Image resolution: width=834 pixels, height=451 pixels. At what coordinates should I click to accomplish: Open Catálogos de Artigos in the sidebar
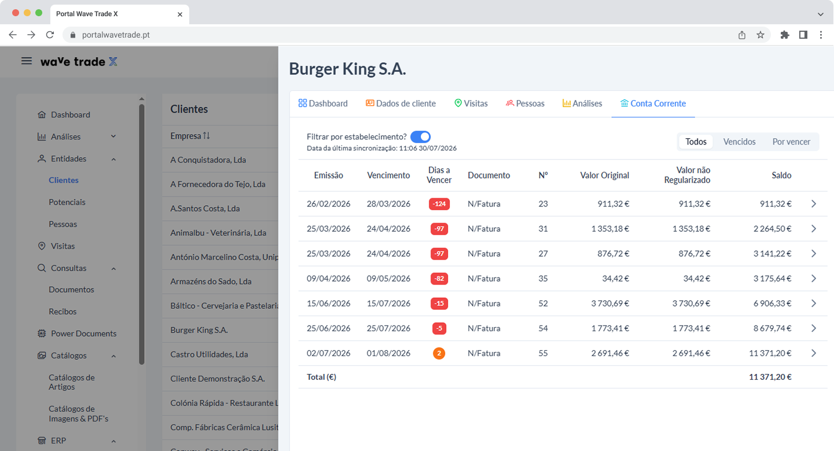(72, 382)
